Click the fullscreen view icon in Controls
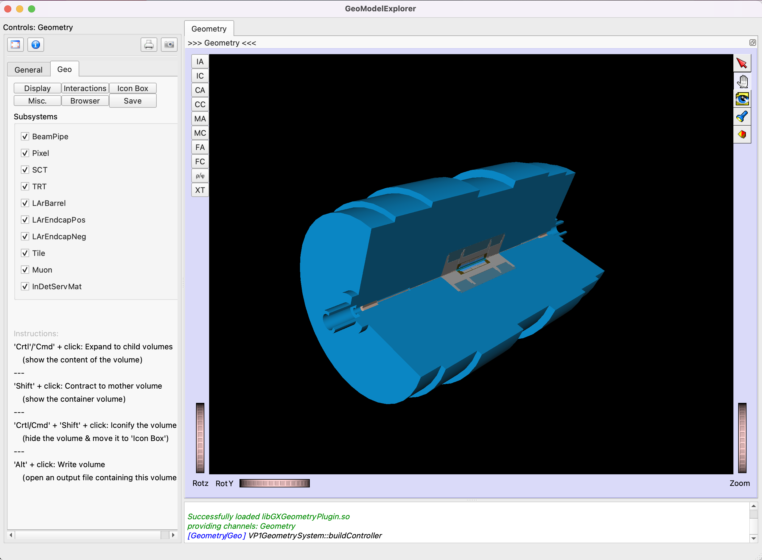 [15, 44]
